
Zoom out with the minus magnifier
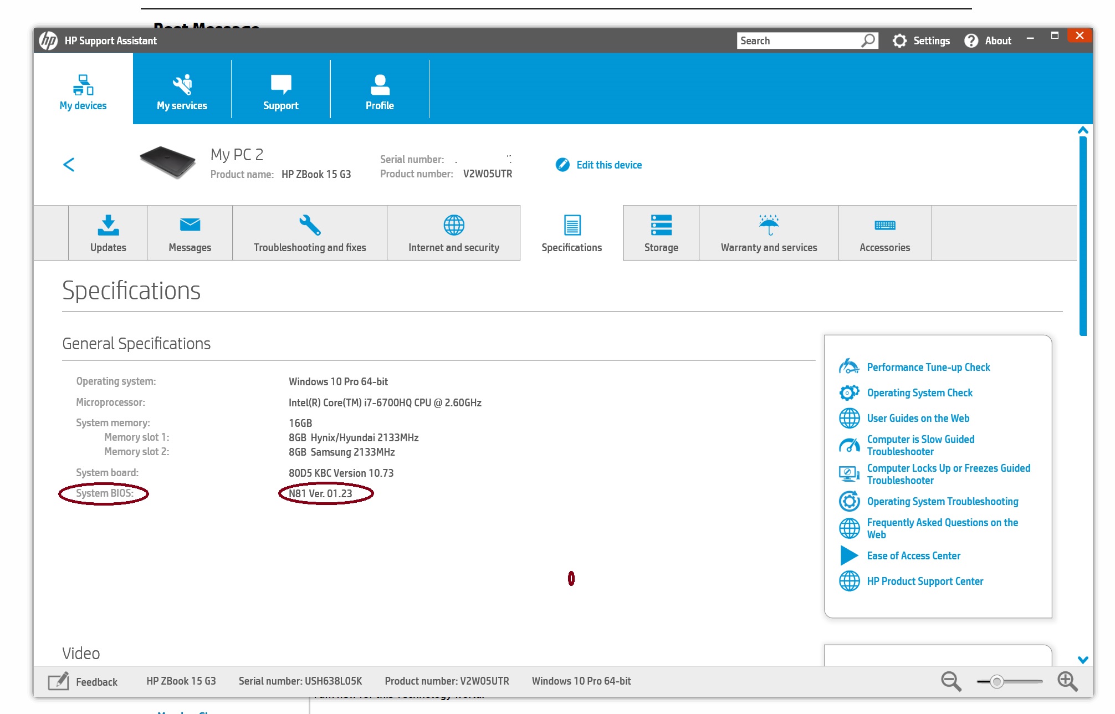[x=951, y=681]
